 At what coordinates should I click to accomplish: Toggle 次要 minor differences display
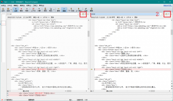click(39, 10)
